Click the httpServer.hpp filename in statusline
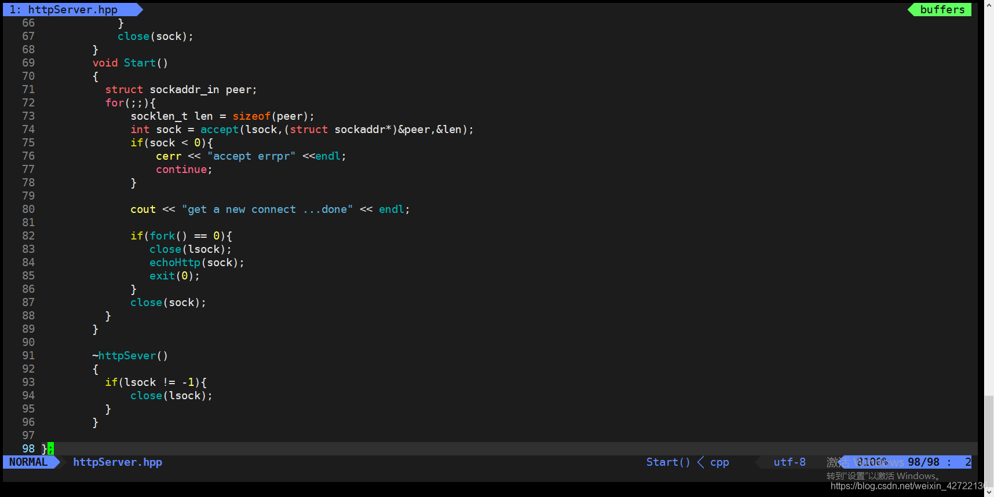 pos(118,462)
